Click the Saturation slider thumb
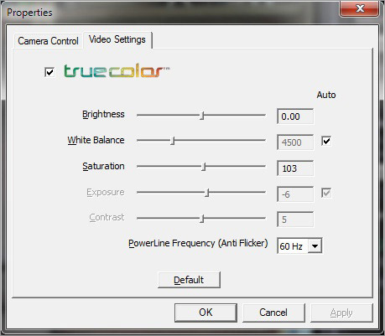Viewport: 385px width, 336px height. point(204,167)
